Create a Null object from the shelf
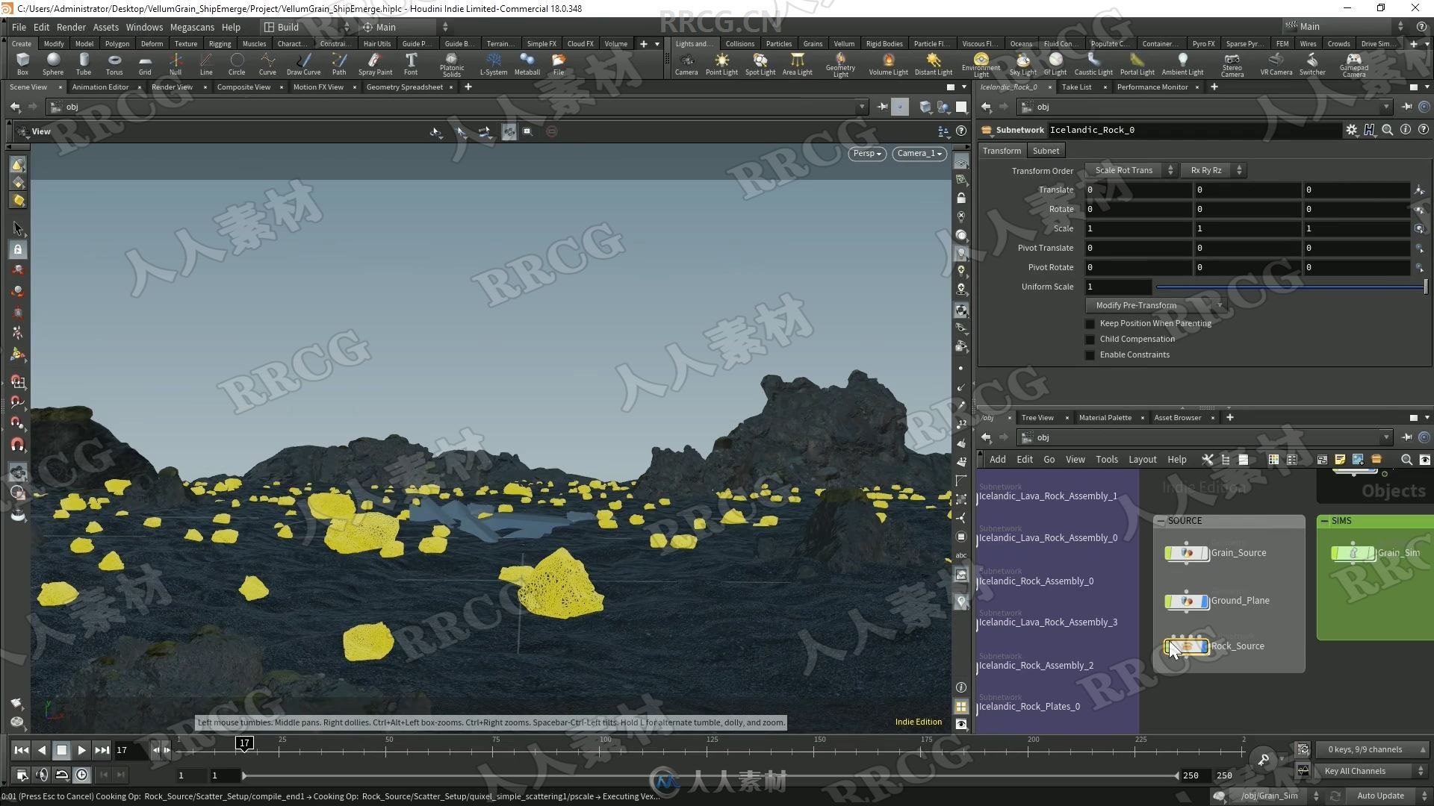This screenshot has height=806, width=1434. [x=176, y=63]
